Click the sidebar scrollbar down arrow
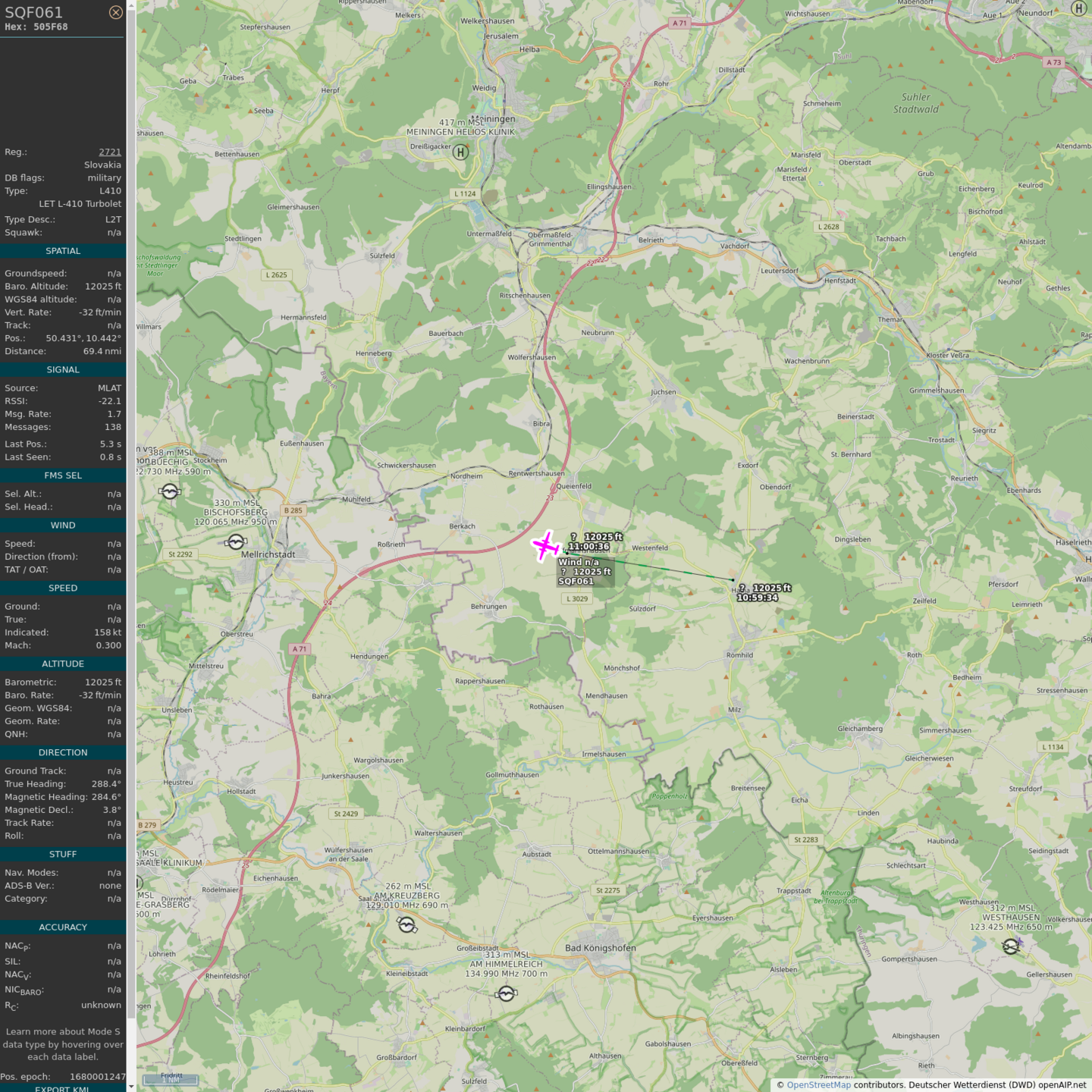The width and height of the screenshot is (1092, 1092). click(131, 1087)
